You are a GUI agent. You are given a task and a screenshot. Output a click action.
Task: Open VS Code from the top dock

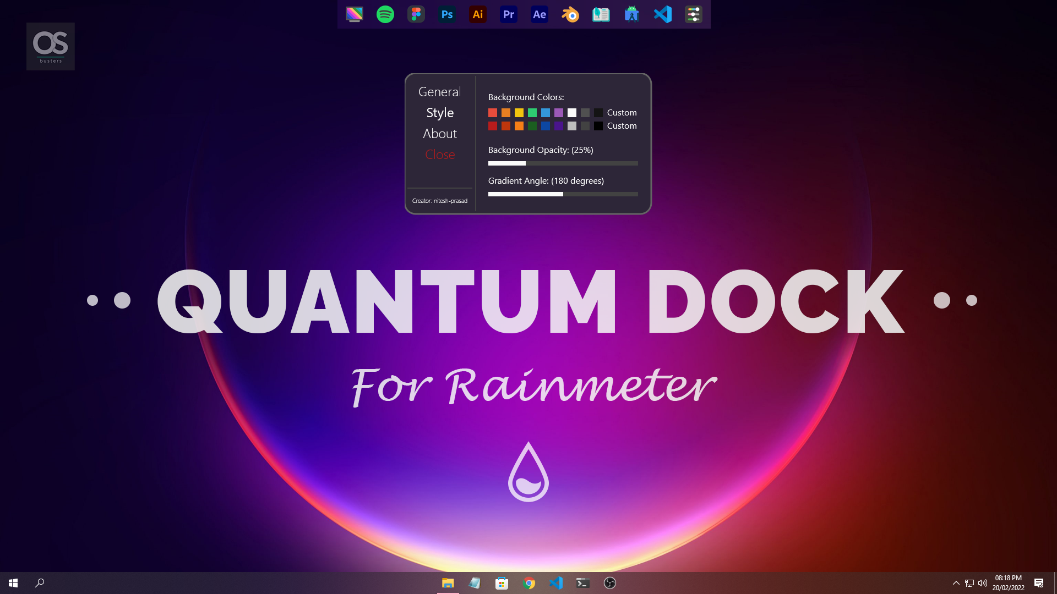(x=663, y=14)
